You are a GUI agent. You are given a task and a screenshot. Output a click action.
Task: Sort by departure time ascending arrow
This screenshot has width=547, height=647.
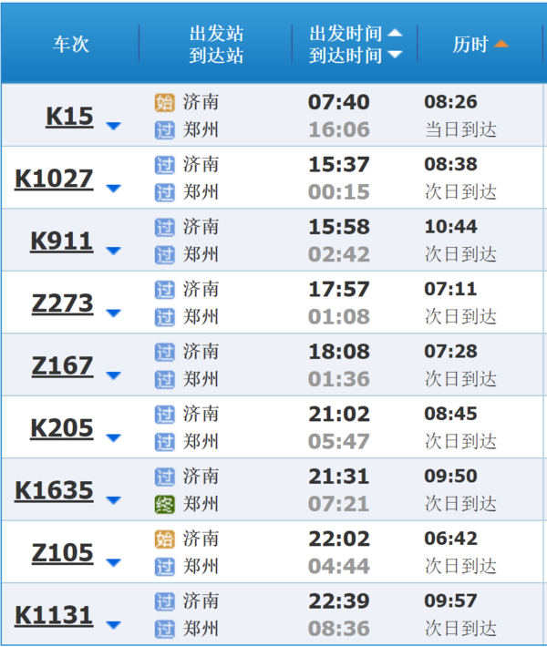click(395, 33)
